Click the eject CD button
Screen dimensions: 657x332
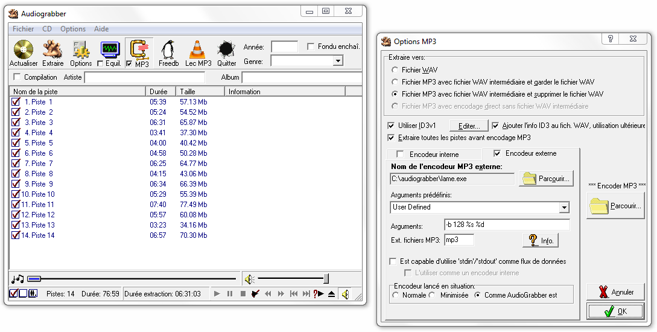331,294
